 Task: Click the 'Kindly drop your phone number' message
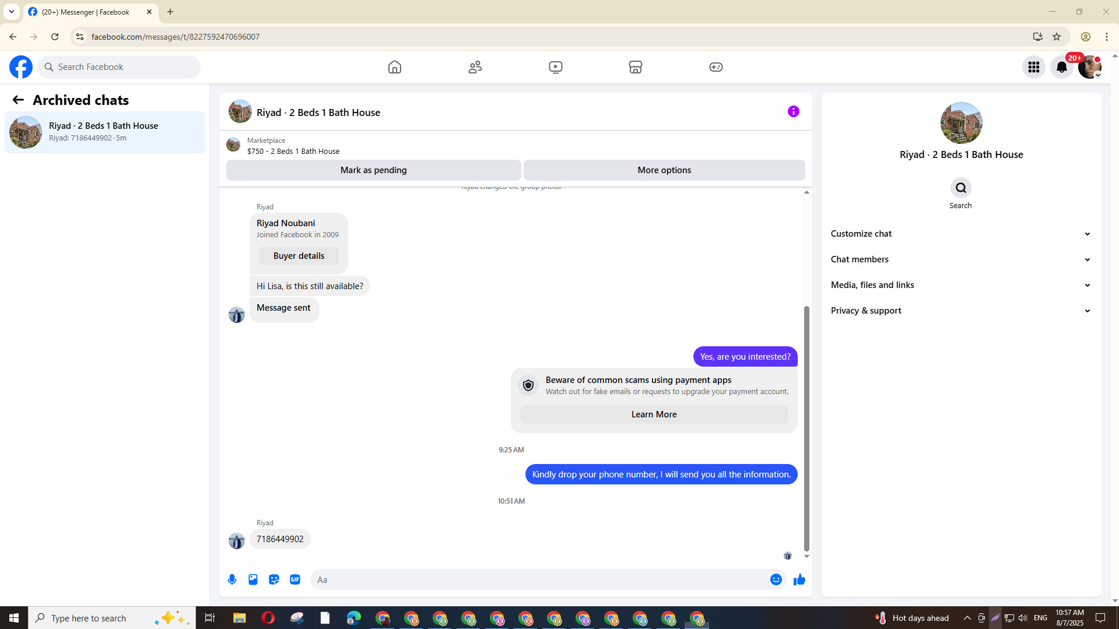click(661, 475)
